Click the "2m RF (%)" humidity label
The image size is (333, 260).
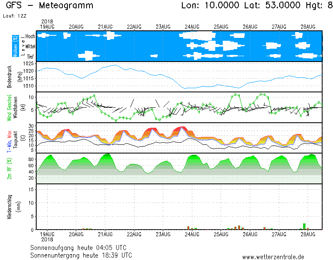point(9,168)
